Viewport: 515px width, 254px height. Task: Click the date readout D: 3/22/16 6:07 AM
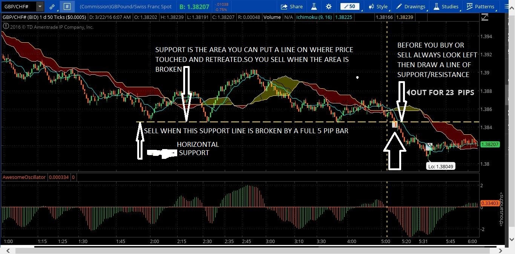tap(110, 17)
